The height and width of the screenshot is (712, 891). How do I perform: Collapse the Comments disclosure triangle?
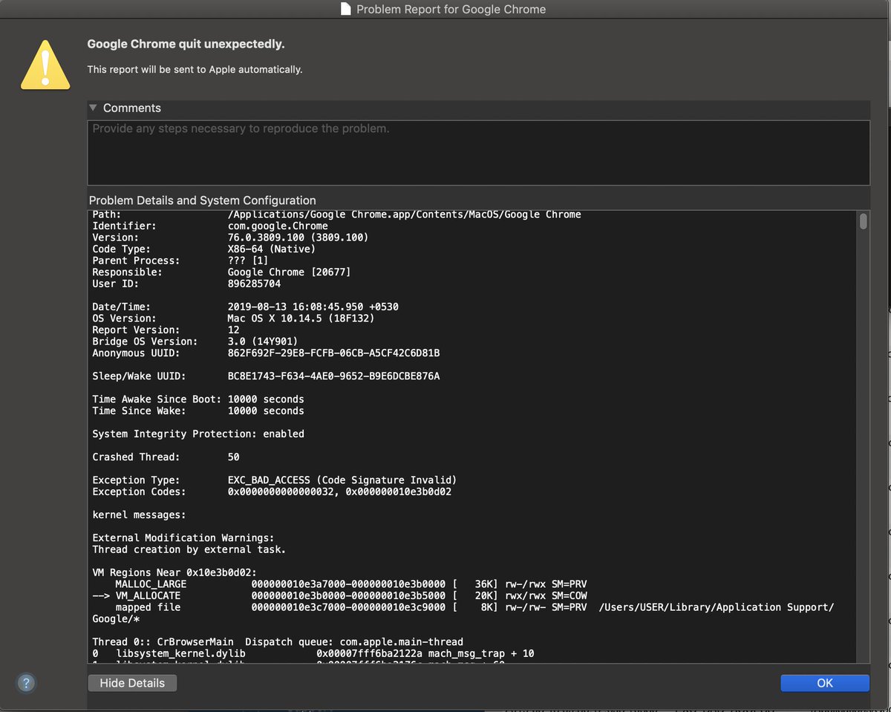click(93, 108)
